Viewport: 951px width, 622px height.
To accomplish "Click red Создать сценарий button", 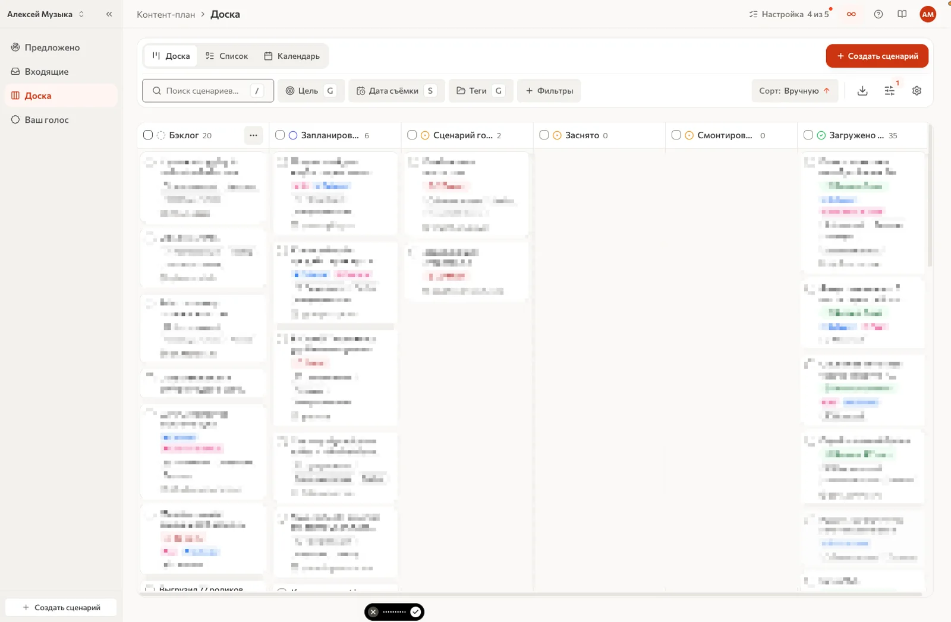I will click(x=877, y=56).
